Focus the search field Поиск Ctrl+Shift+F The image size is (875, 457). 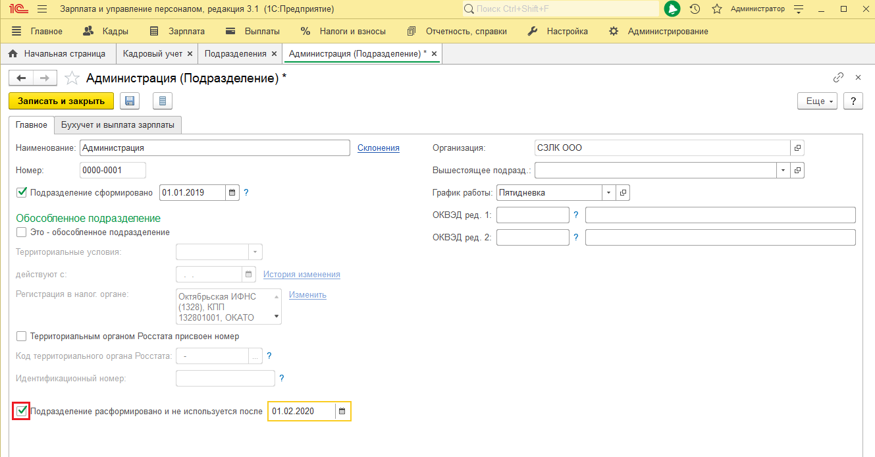tap(560, 9)
